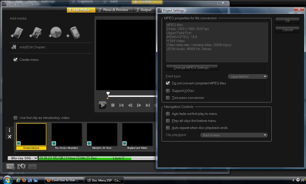Screen dimensions: 306x184
Task: Open the Blu-ray 50G disc type dropdown
Action: [23, 158]
